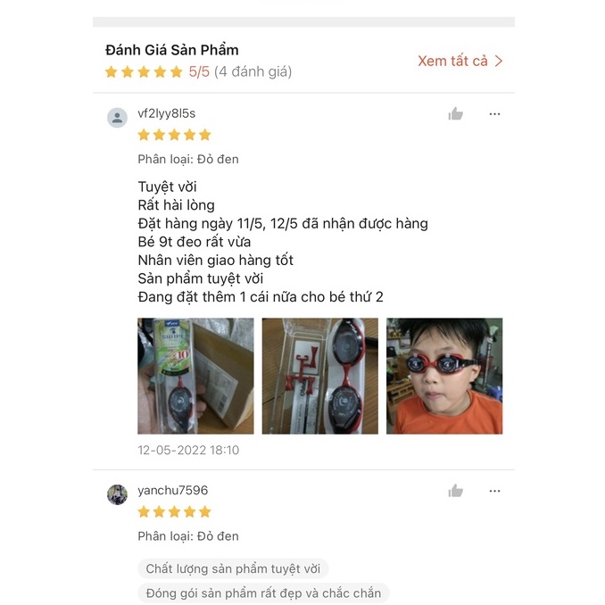Open more options for vf2lyy8l5s review
Viewport: 605px width, 605px height.
(x=494, y=114)
